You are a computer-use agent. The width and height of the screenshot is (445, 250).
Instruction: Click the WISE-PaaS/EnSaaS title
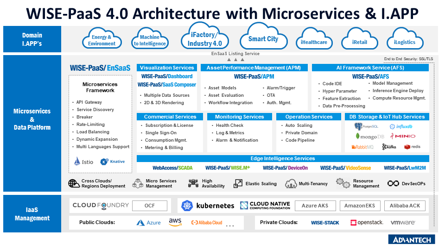(x=100, y=68)
